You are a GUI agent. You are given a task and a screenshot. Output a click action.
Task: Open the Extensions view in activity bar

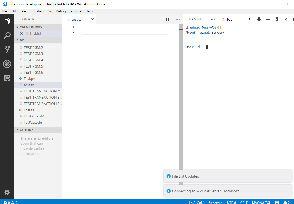click(7, 78)
